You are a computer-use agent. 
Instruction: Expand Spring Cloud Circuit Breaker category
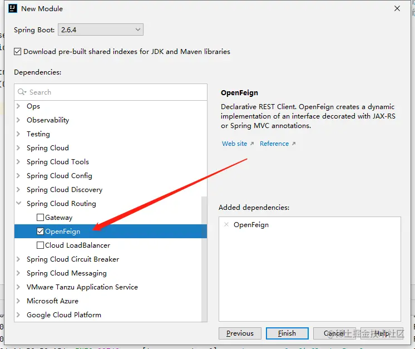click(18, 259)
